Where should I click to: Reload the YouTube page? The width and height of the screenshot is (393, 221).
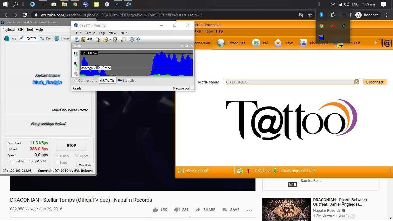[25, 15]
